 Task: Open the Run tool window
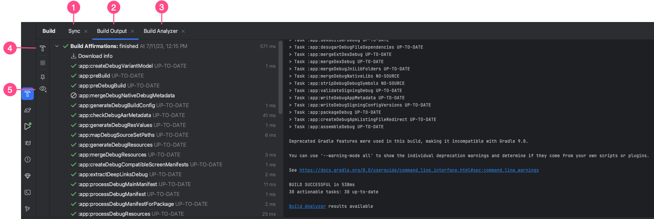coord(28,126)
